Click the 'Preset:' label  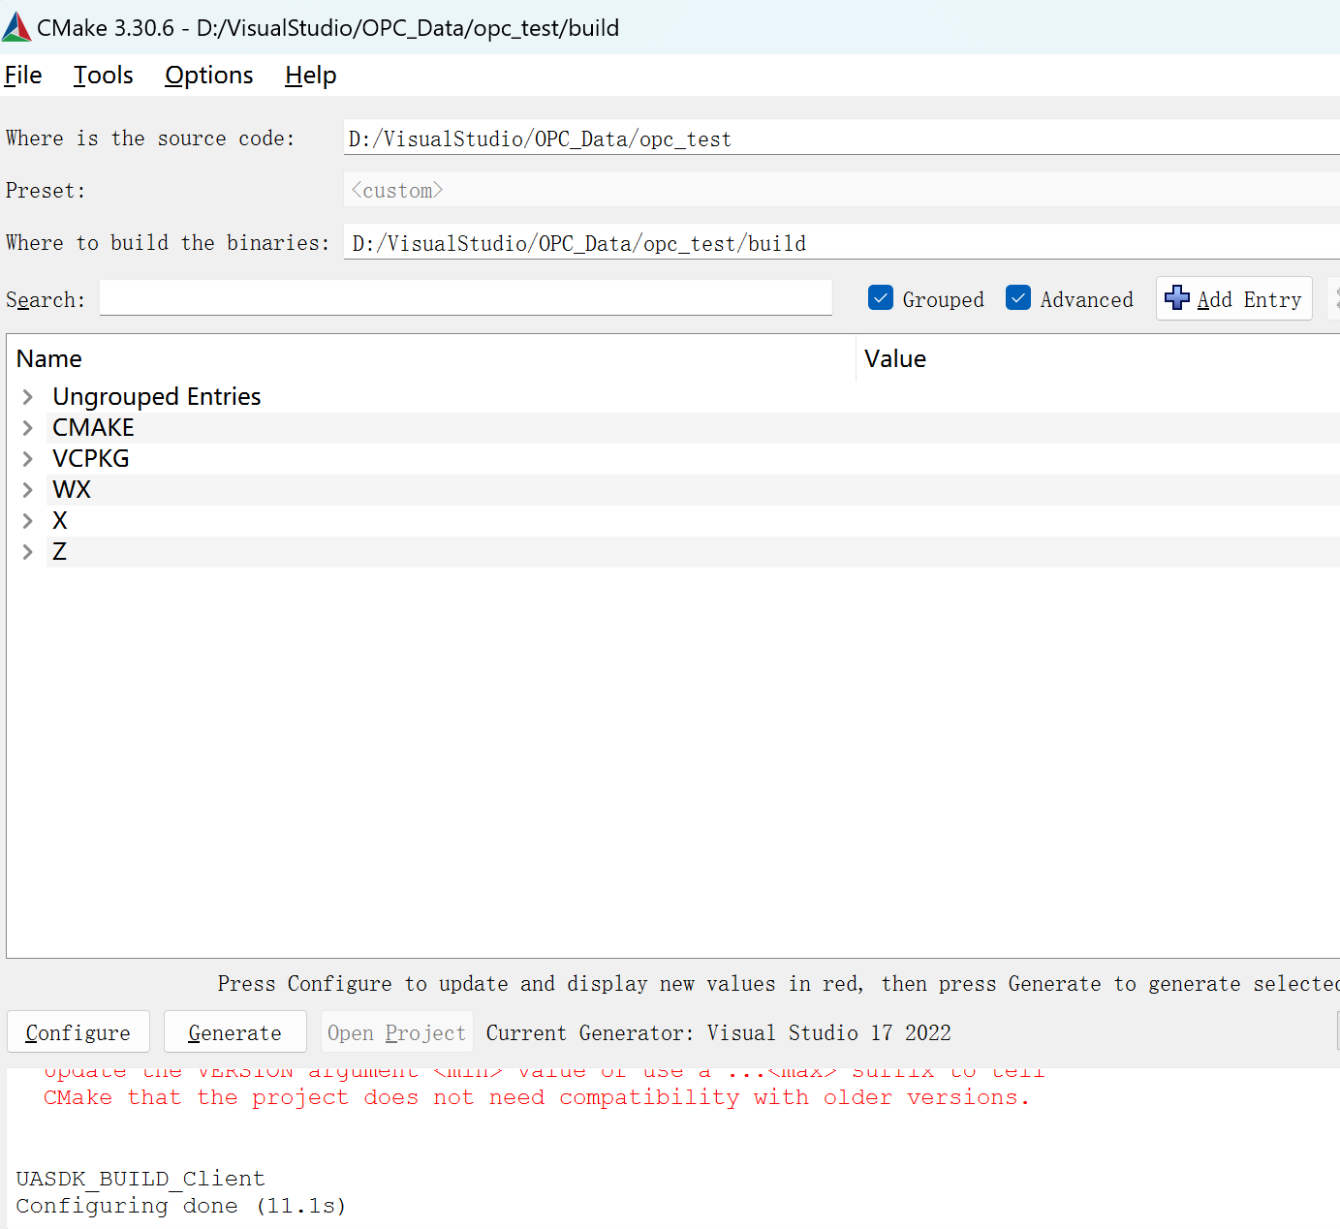(x=46, y=191)
